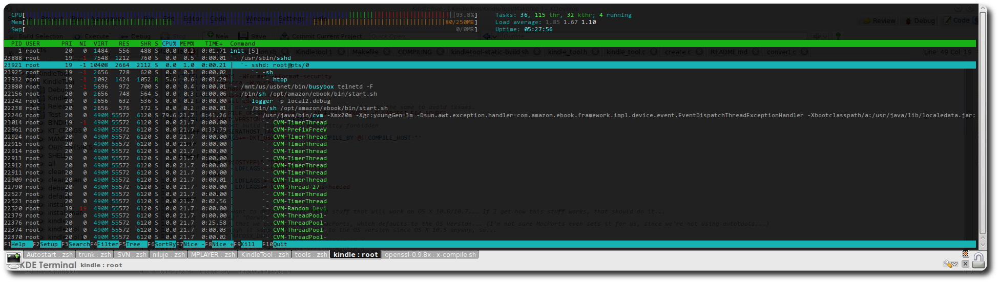Screen dimensions: 999x283
Task: Click the Mem usage meter bar
Action: click(244, 22)
